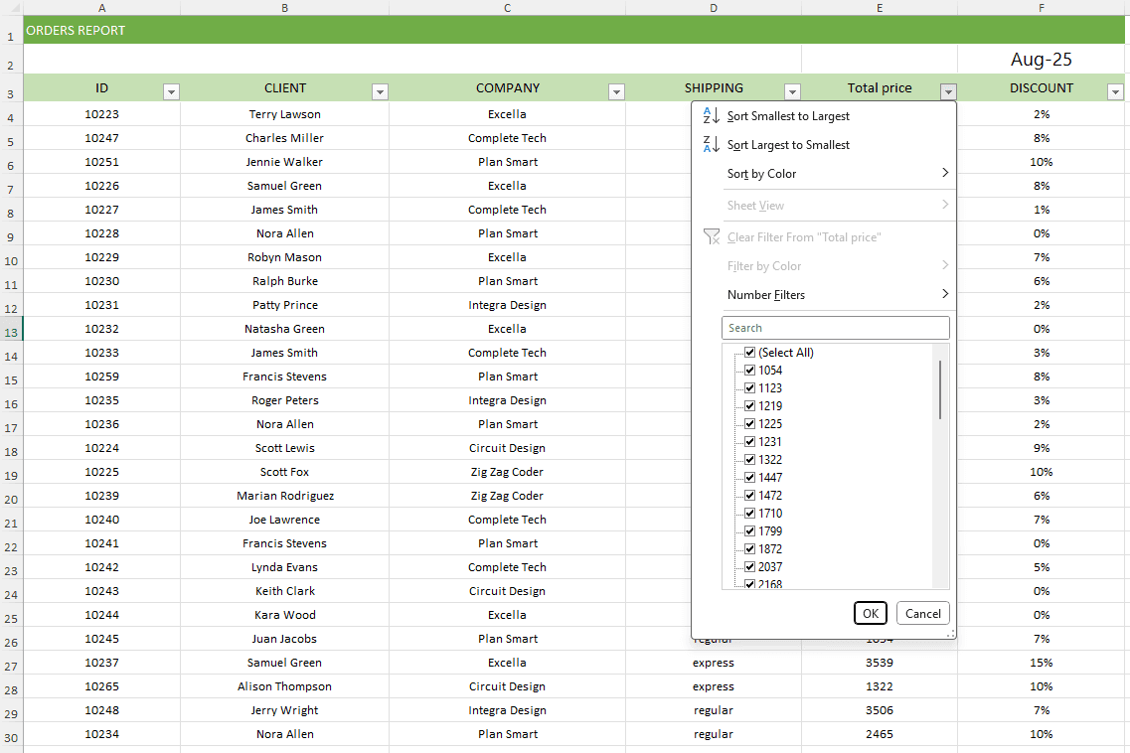Click the Sort Smallest to Largest A-Z icon
Viewport: 1130px width, 753px height.
[712, 115]
